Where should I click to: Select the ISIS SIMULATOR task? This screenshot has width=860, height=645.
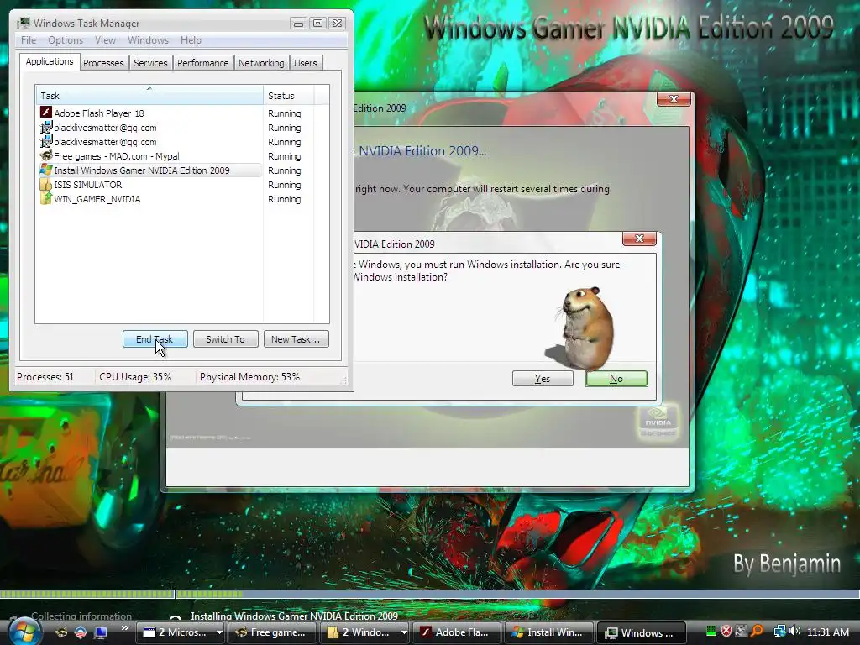click(150, 184)
